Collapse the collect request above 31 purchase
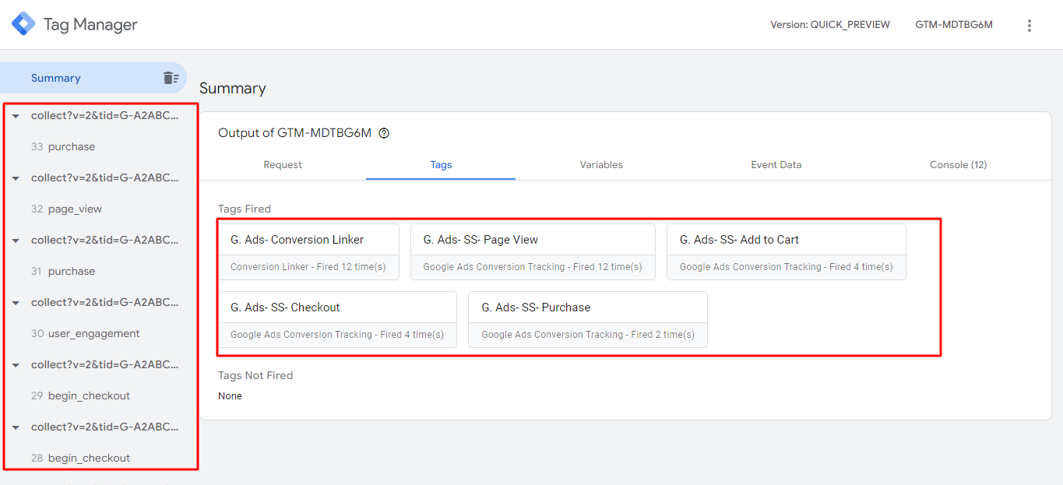1063x485 pixels. [16, 240]
